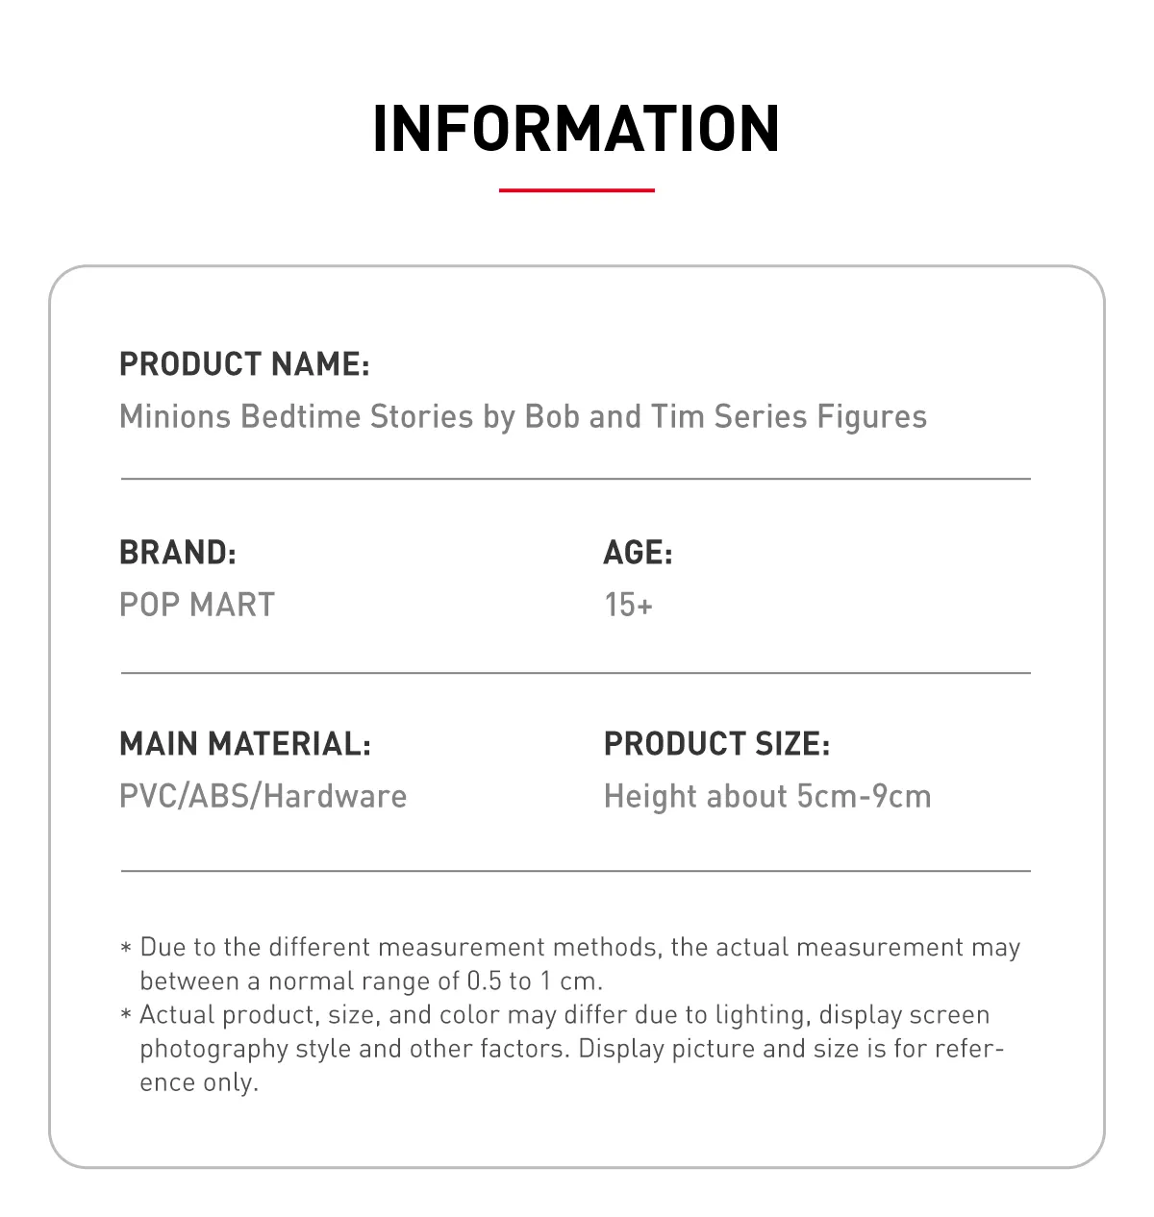The height and width of the screenshot is (1217, 1154).
Task: Click the divider line below material row
Action: [x=576, y=872]
